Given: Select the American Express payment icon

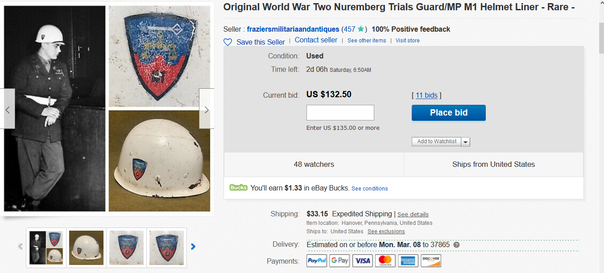Looking at the screenshot, I should coord(408,261).
